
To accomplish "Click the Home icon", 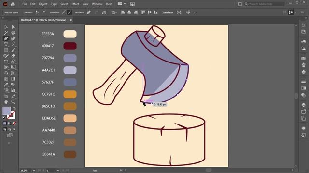I will coord(13,4).
